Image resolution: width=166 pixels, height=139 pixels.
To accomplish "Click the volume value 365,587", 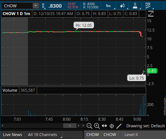I will click(28, 90).
